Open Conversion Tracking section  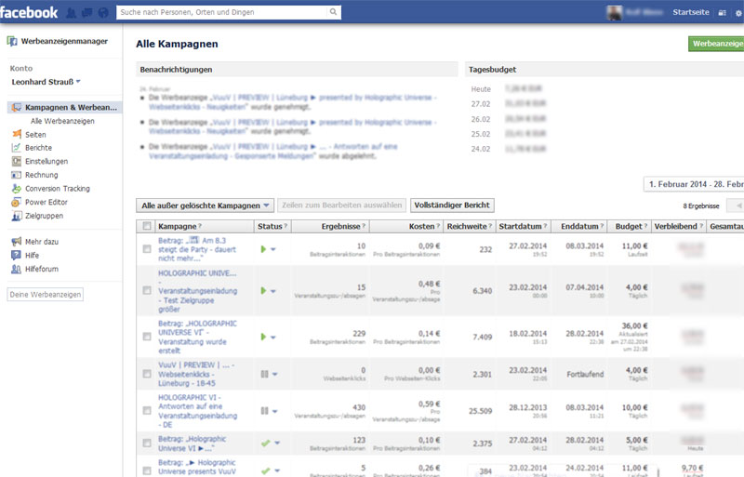[58, 189]
